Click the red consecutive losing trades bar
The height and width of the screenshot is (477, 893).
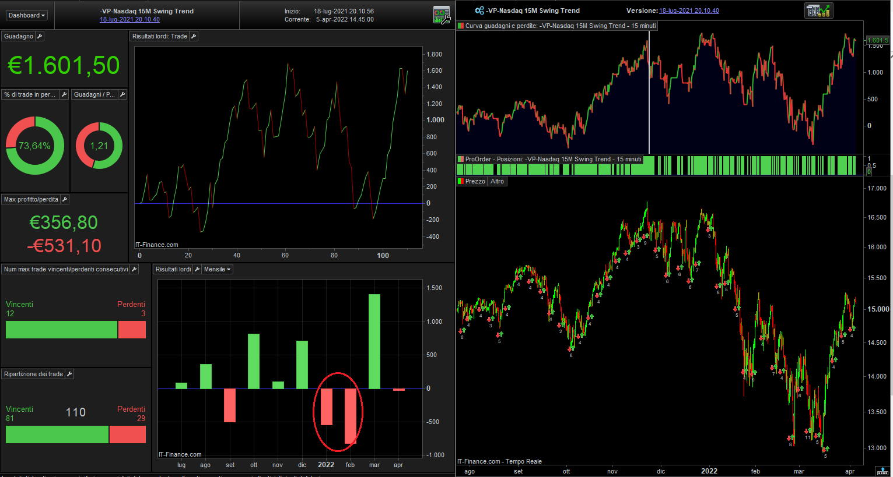click(132, 330)
